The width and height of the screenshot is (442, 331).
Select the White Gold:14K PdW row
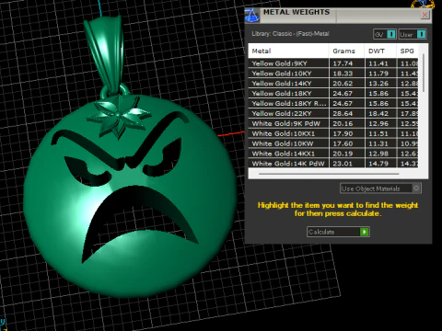[x=333, y=164]
